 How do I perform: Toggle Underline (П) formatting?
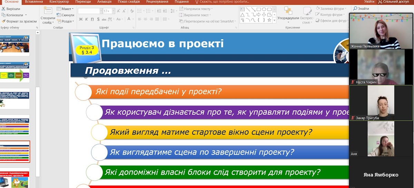click(x=93, y=19)
